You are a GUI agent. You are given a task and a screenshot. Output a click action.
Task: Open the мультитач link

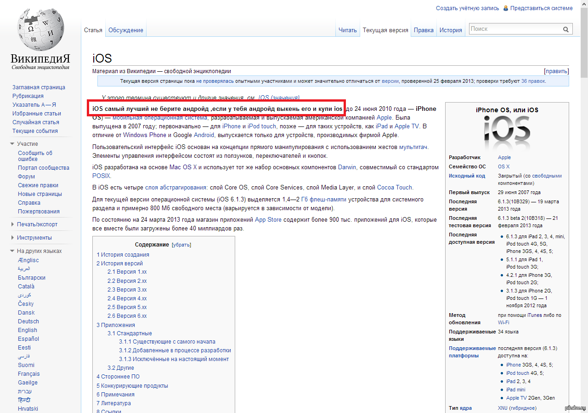413,147
